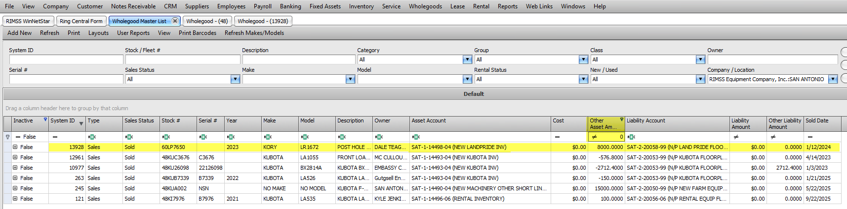847x209 pixels.
Task: Click equals operator in Inactive filter cell
Action: coord(18,137)
